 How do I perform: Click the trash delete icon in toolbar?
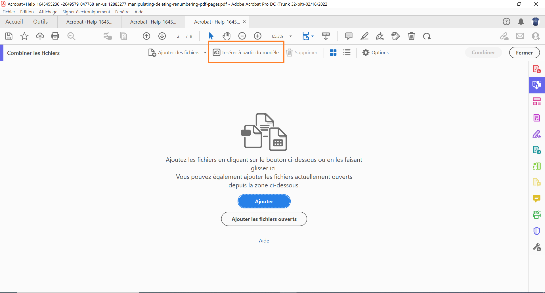click(x=411, y=36)
